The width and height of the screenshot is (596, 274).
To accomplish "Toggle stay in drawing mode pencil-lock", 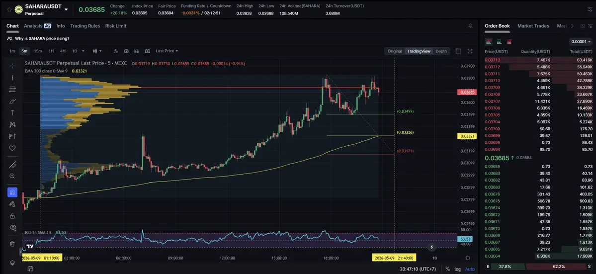I will pos(12,204).
